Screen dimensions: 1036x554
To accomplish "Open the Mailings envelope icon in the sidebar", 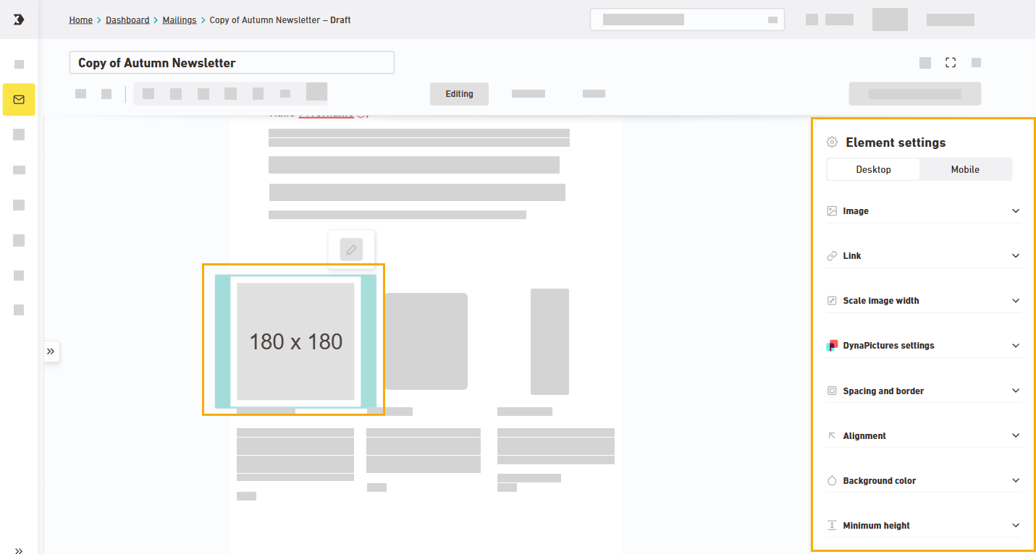I will click(x=19, y=100).
